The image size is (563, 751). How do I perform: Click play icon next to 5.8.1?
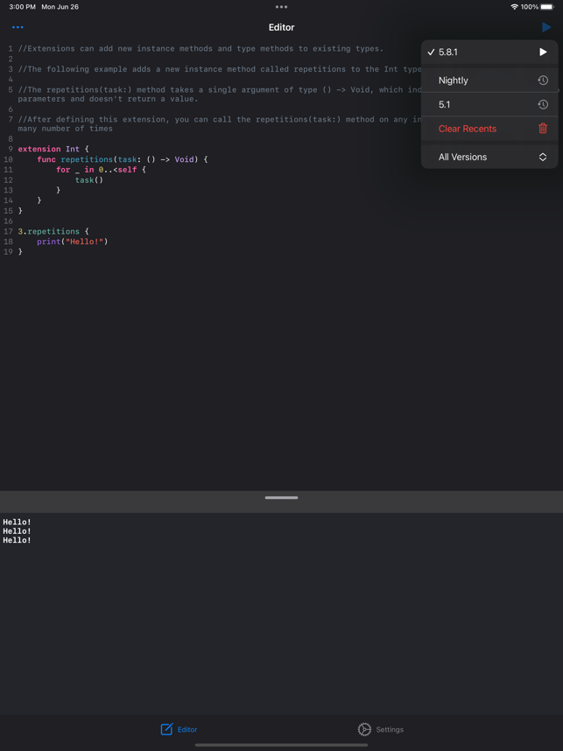coord(543,53)
